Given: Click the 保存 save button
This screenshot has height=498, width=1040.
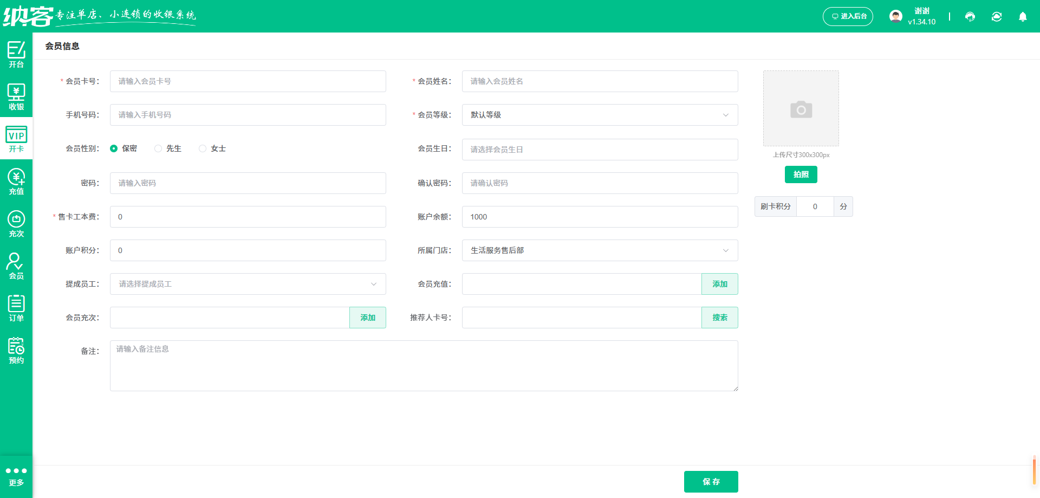Looking at the screenshot, I should [x=711, y=481].
